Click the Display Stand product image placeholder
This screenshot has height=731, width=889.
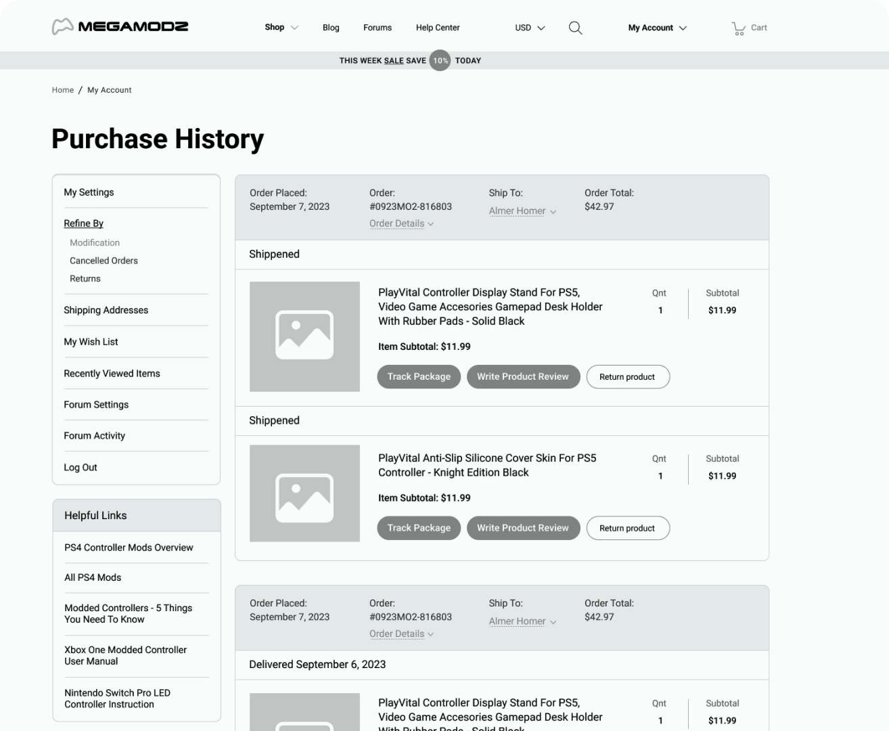304,336
